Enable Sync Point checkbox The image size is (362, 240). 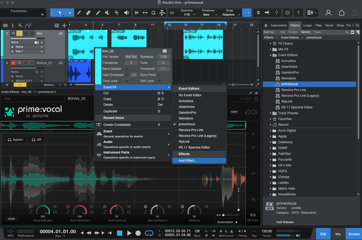click(159, 75)
